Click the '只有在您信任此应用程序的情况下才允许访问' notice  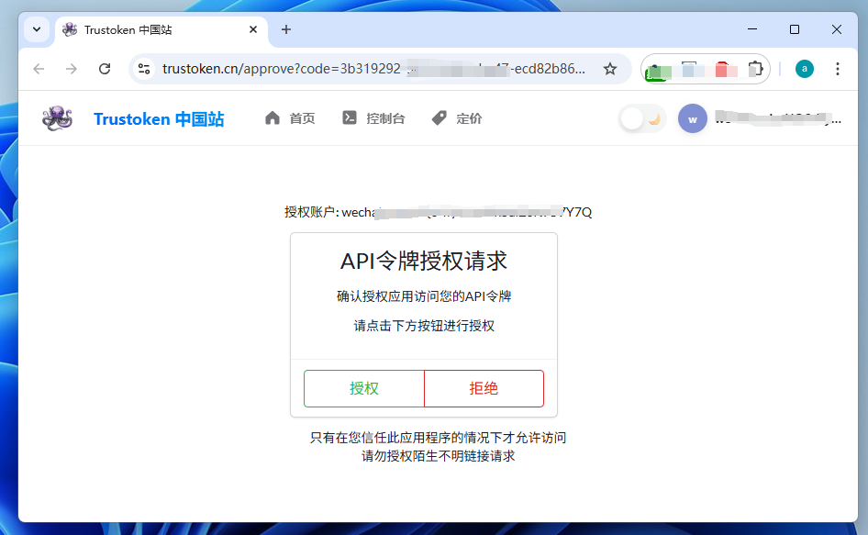click(438, 438)
